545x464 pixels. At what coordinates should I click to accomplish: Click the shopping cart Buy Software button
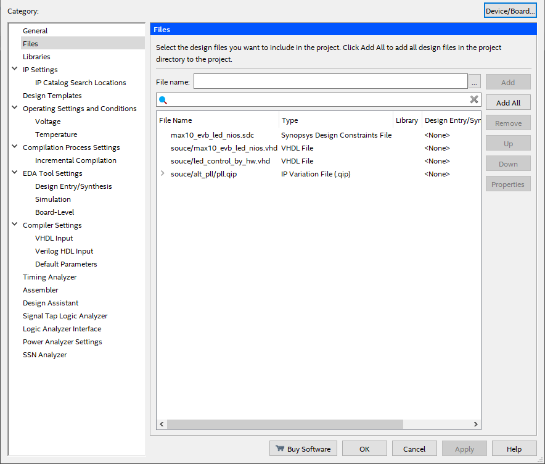[x=303, y=449]
